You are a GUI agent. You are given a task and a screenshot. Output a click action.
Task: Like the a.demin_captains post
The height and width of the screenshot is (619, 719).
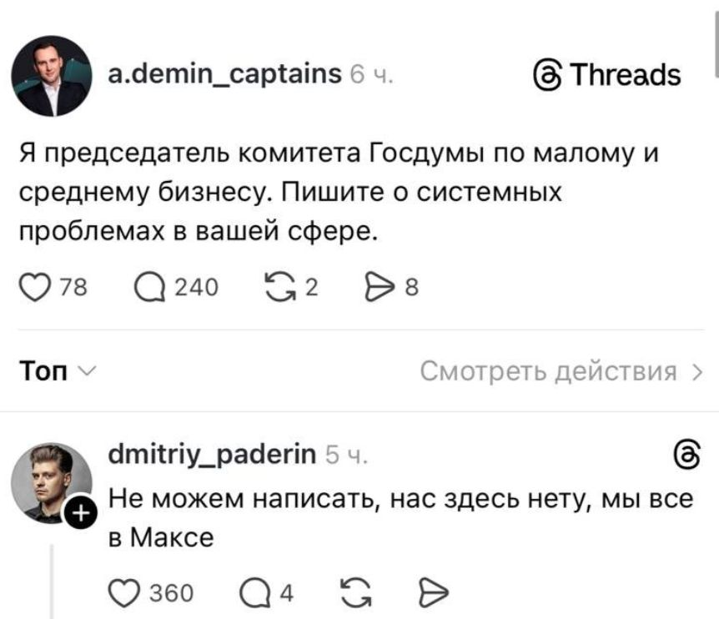pos(33,289)
